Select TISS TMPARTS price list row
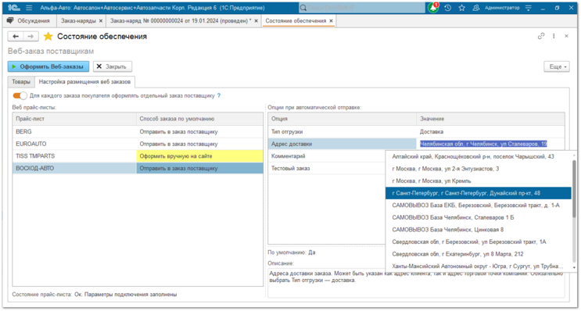This screenshot has height=311, width=581. point(138,156)
